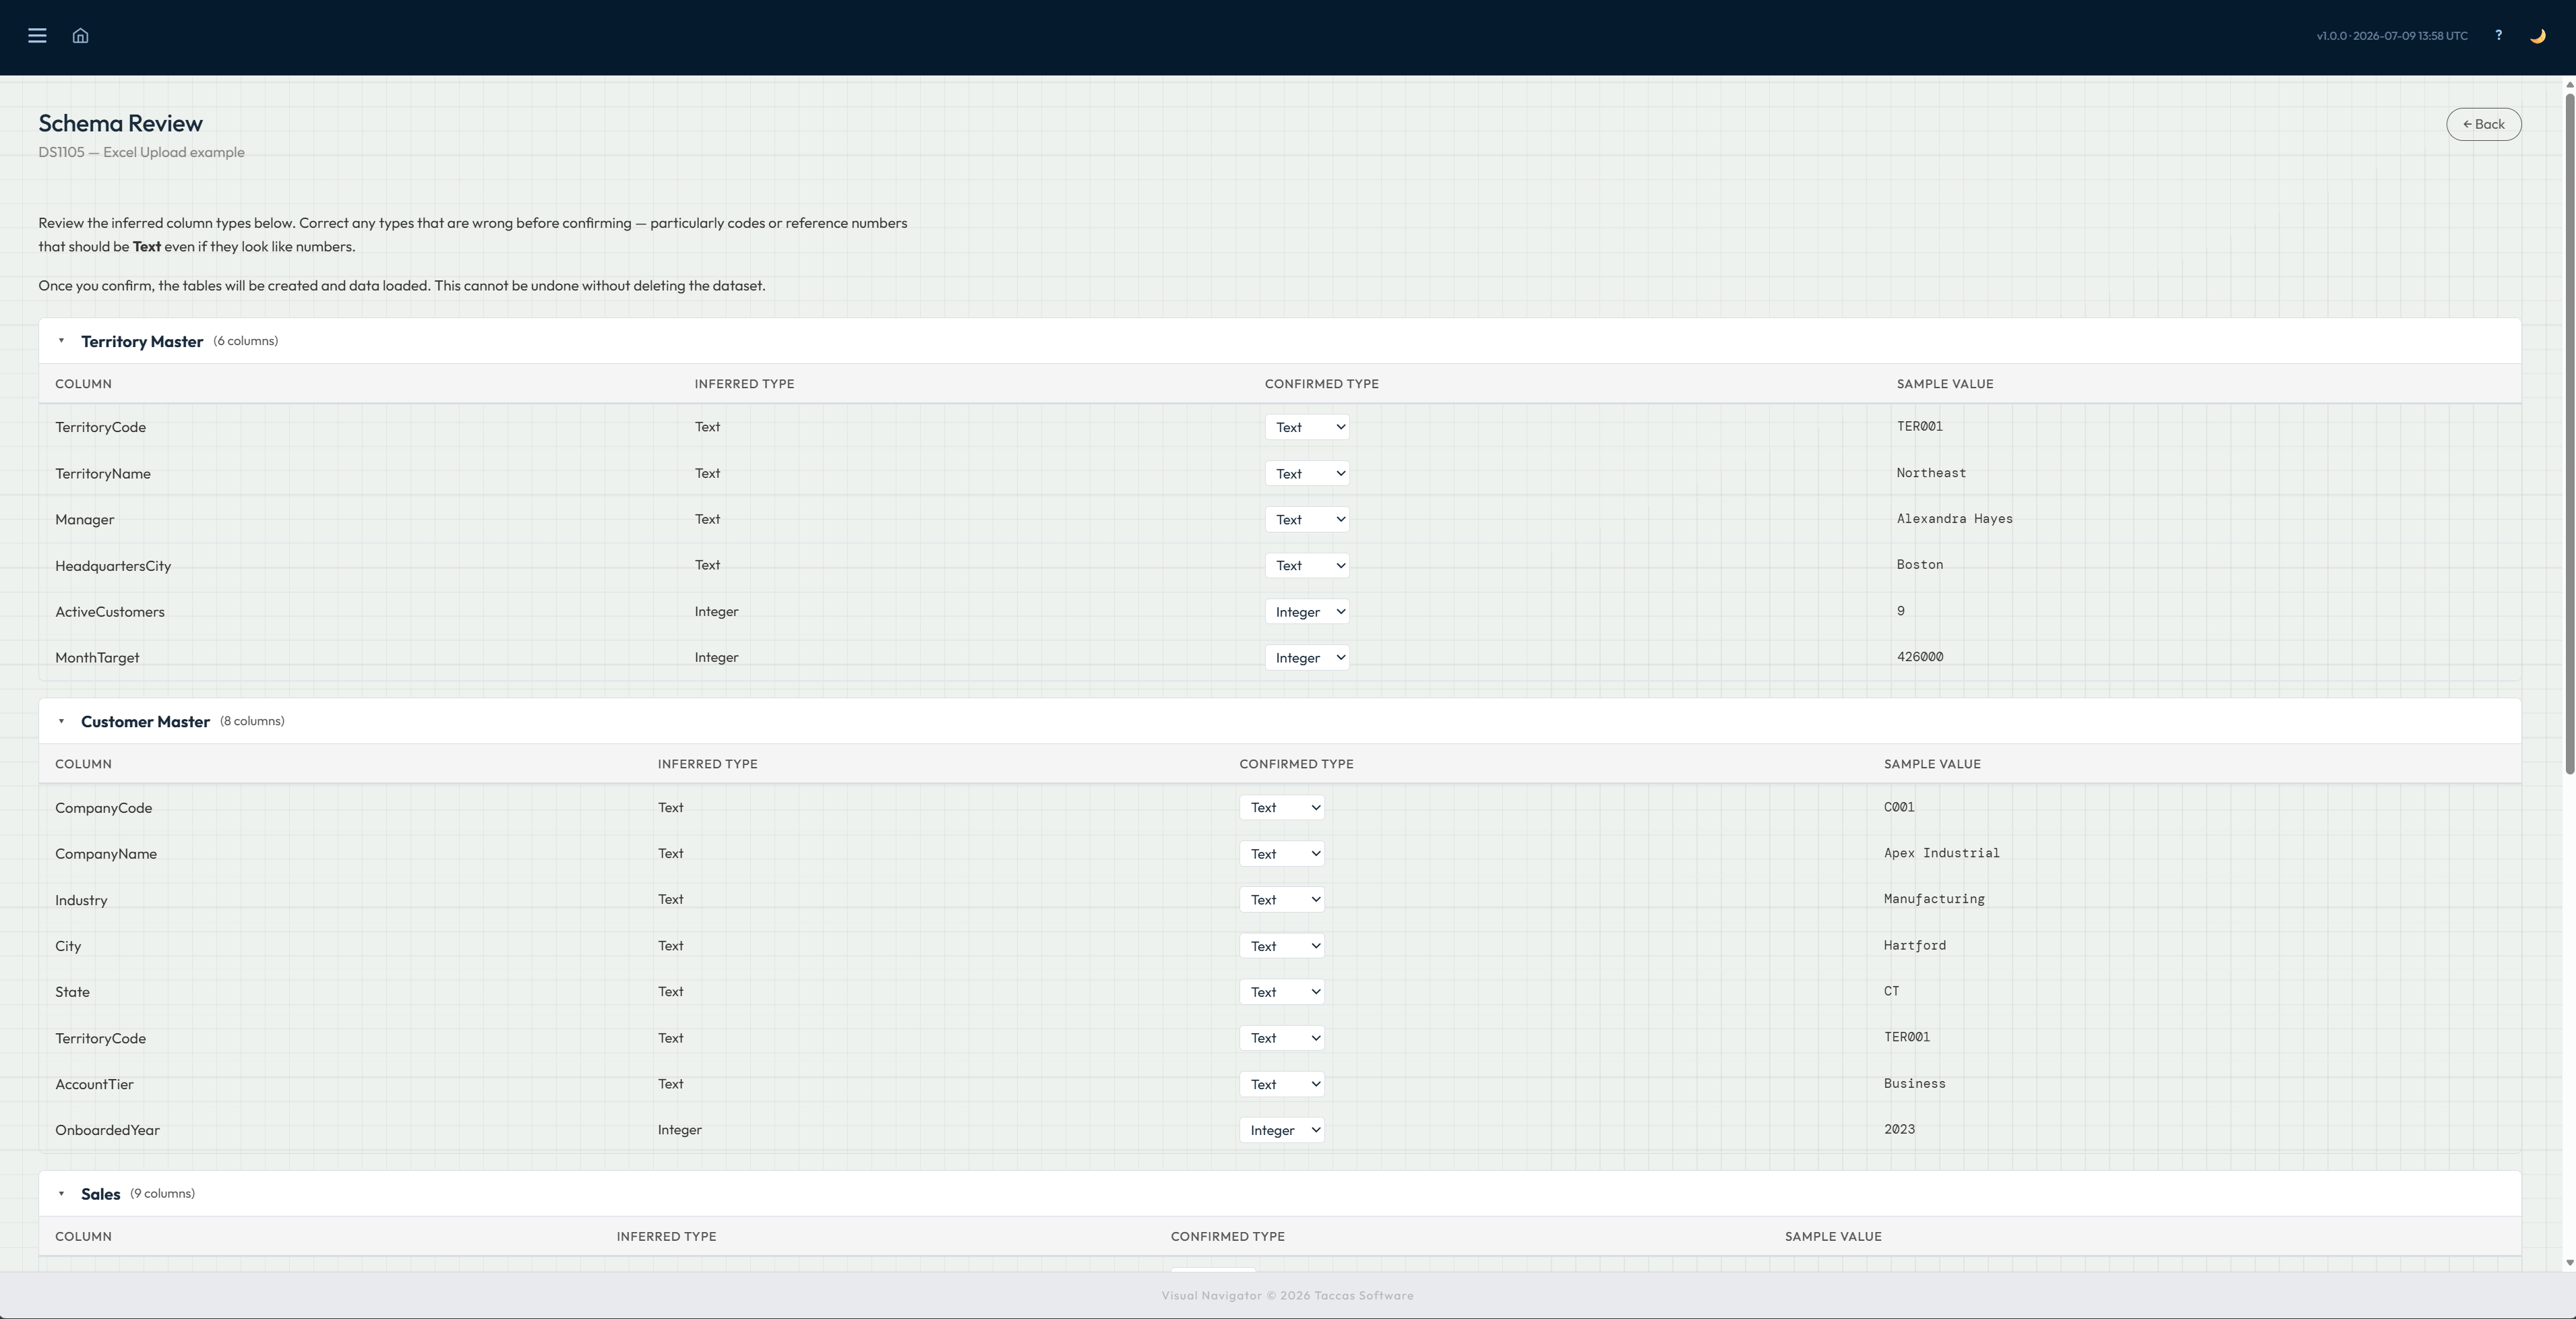The height and width of the screenshot is (1319, 2576).
Task: Click sample value Northeast
Action: [x=1930, y=472]
